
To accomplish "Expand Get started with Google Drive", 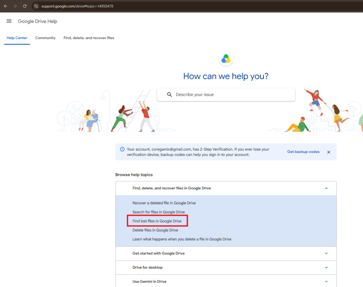I will coord(226,253).
